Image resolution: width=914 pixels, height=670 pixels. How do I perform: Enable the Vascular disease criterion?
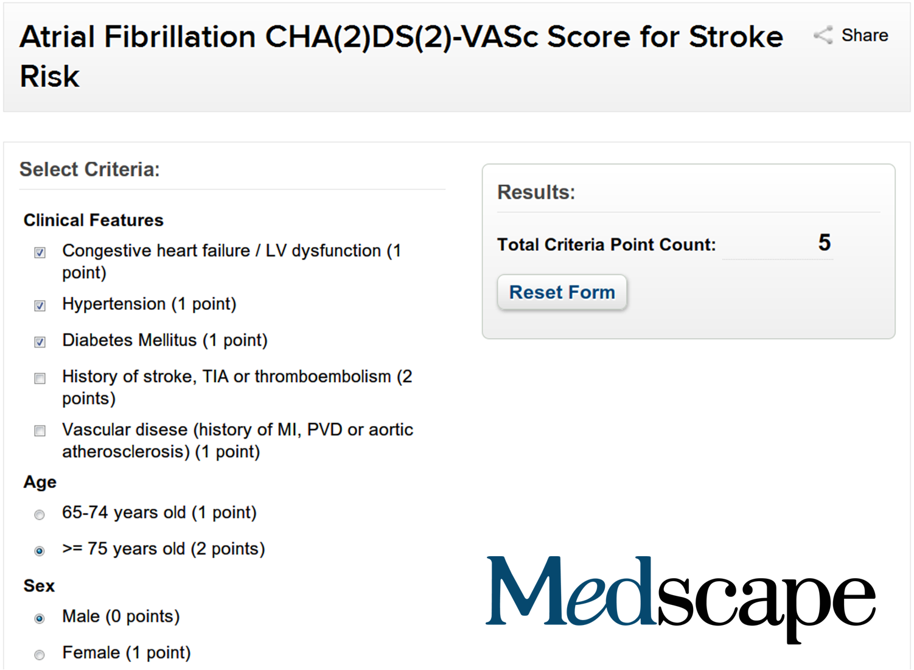[39, 431]
